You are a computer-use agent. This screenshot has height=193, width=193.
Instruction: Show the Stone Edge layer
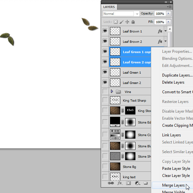point(105,122)
